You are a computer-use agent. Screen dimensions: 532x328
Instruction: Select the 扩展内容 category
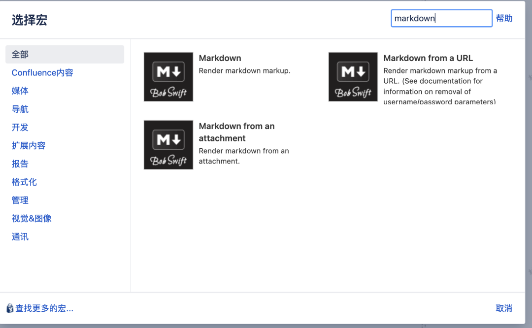pyautogui.click(x=29, y=145)
